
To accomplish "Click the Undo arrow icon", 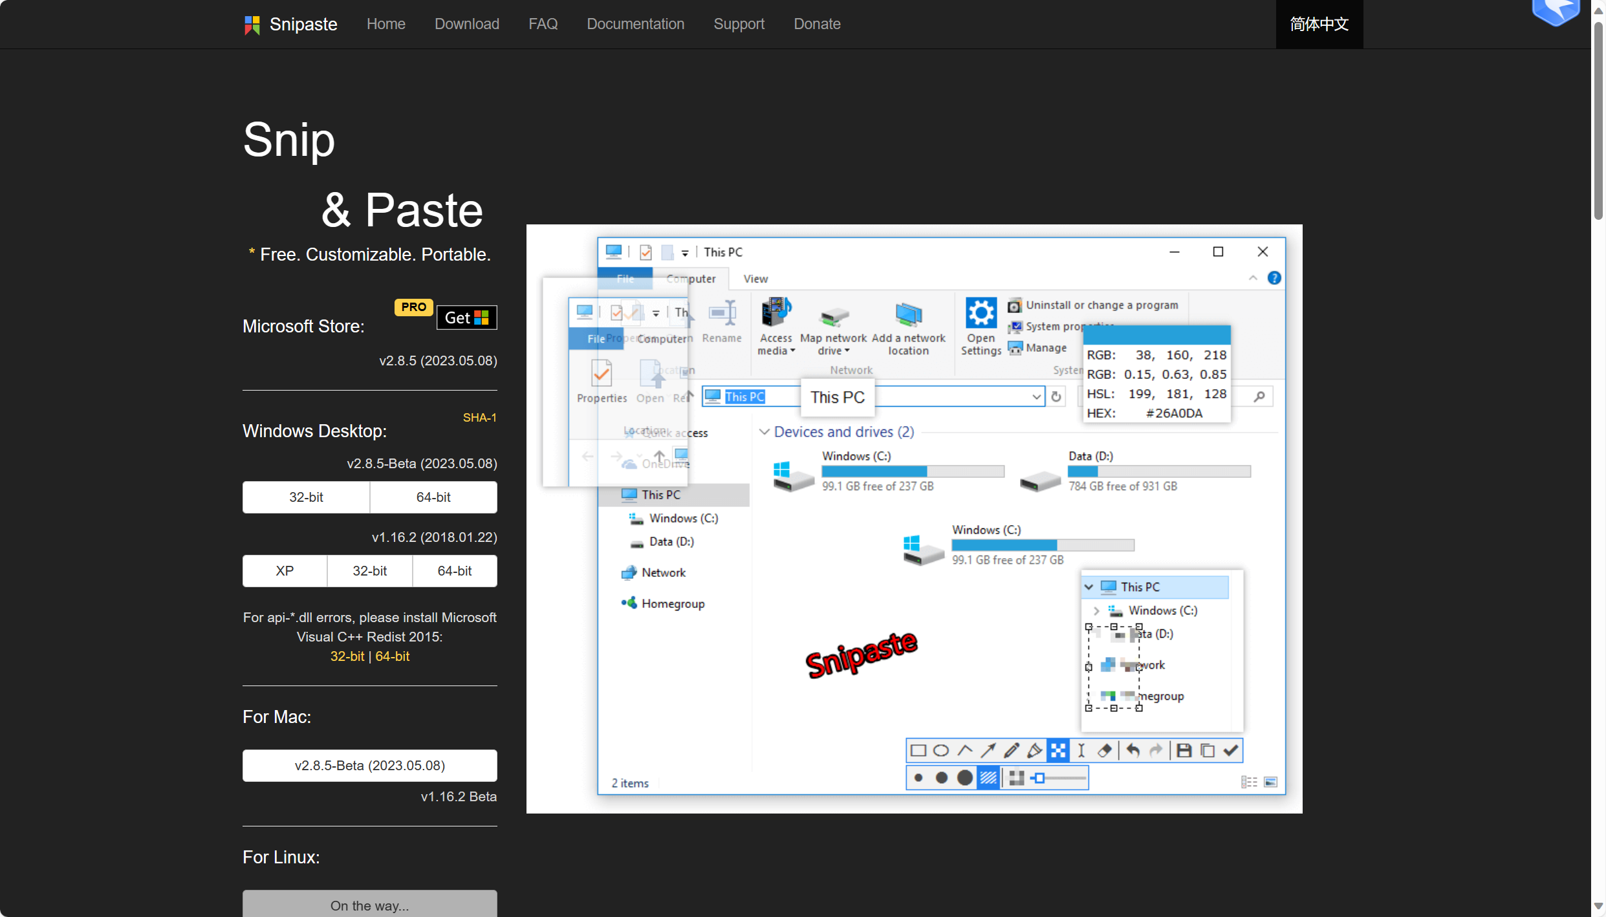I will pos(1133,750).
